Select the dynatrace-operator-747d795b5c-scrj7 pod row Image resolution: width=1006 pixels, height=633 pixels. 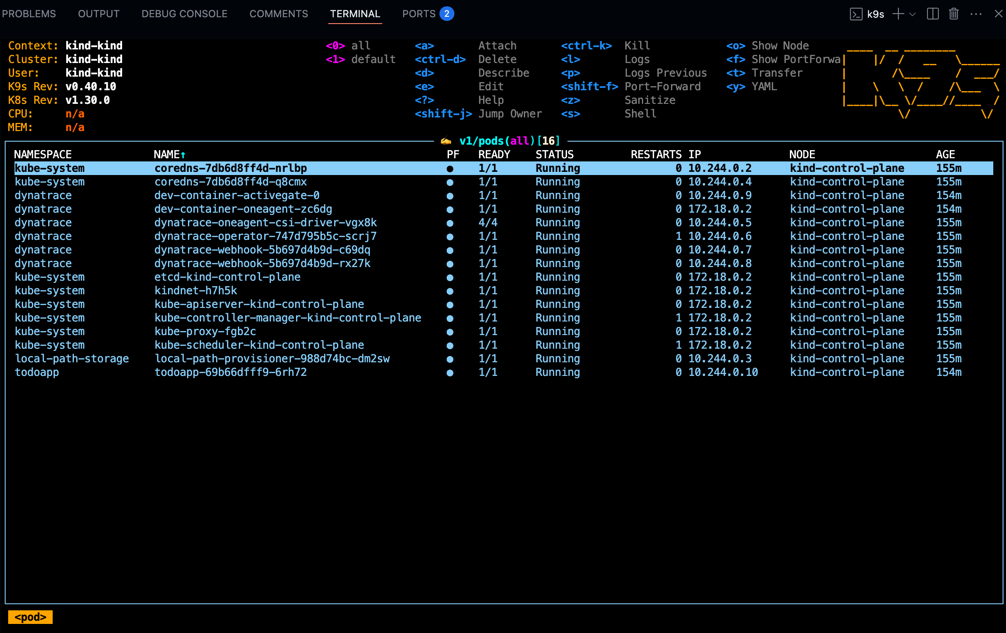(265, 236)
